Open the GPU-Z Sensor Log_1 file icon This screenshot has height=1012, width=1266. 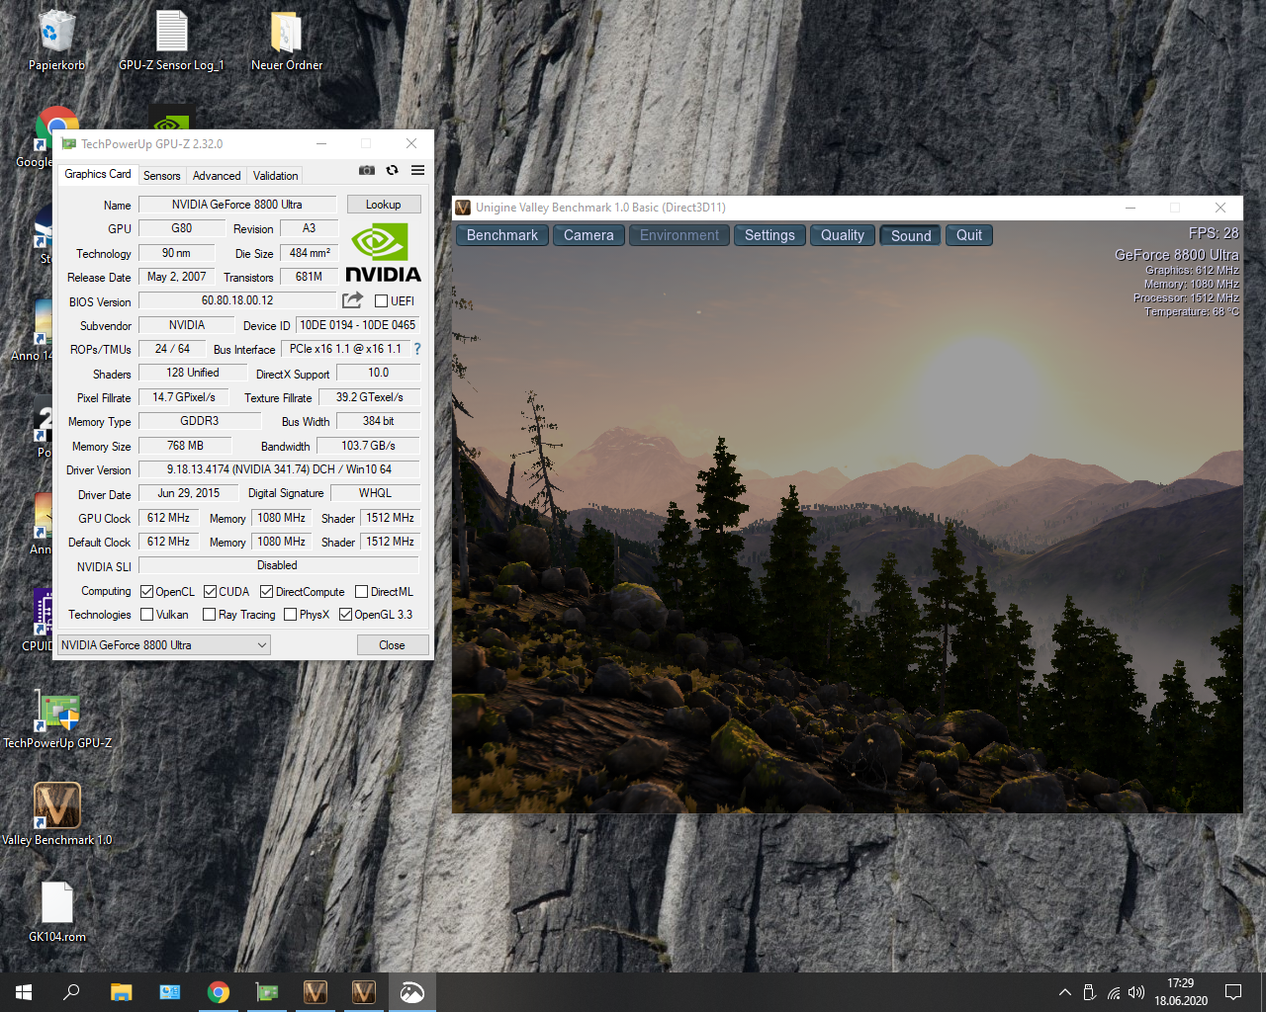point(172,41)
